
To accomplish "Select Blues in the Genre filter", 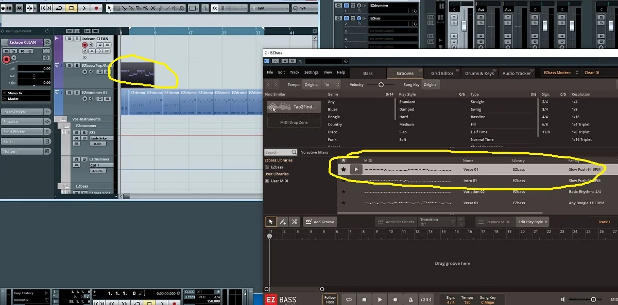I will click(333, 109).
